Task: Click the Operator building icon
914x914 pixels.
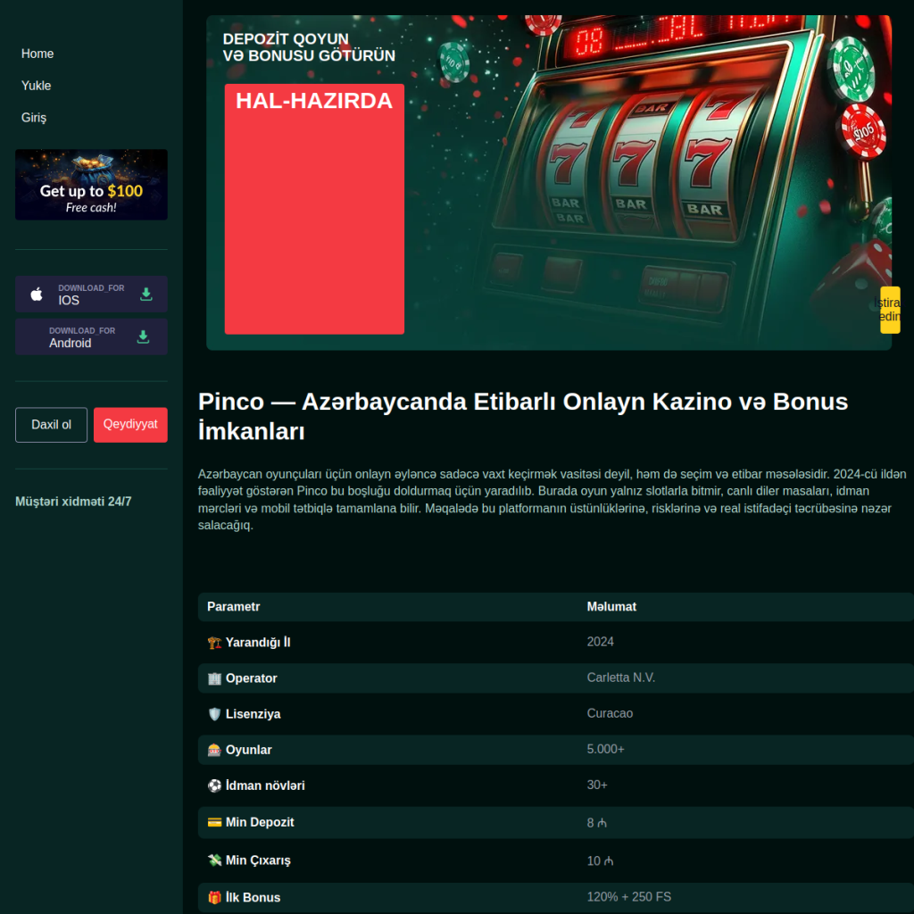Action: point(214,678)
